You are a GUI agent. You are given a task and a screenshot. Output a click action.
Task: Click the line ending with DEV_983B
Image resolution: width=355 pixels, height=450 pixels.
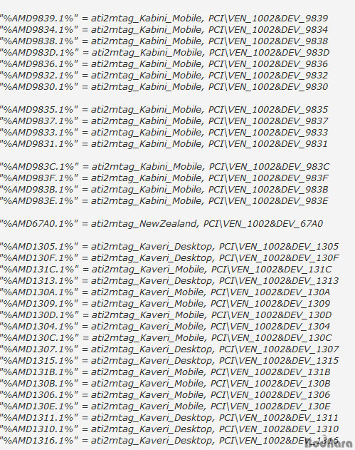(164, 190)
